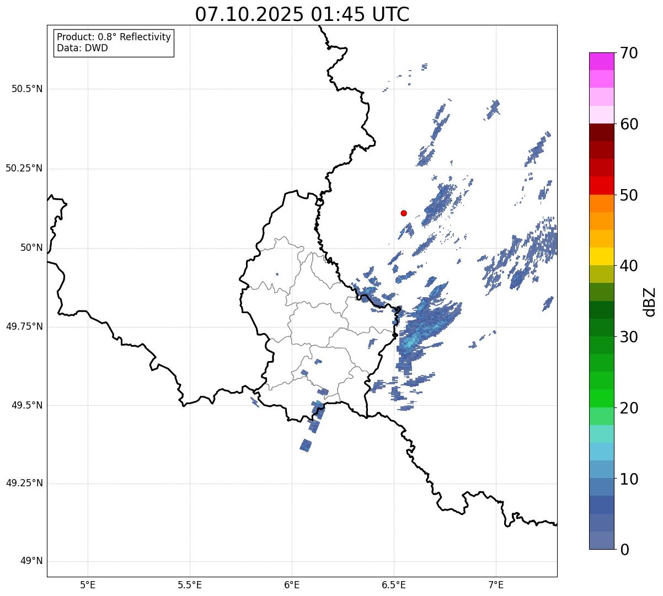
Task: Click the 'dBZ' colorbar axis label
Action: tap(650, 302)
